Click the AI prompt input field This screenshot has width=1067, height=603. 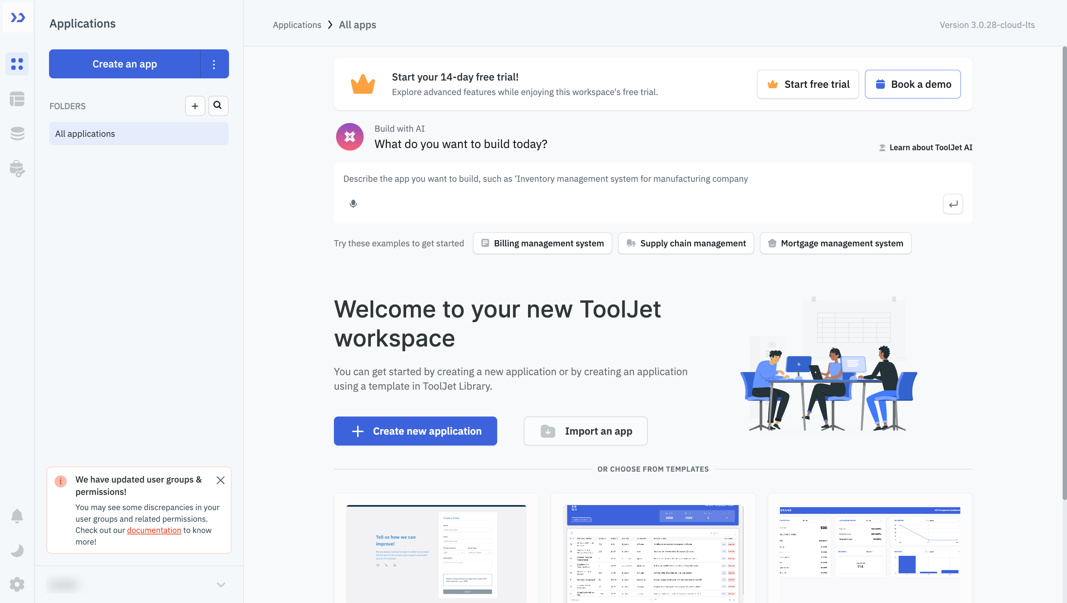pyautogui.click(x=653, y=191)
